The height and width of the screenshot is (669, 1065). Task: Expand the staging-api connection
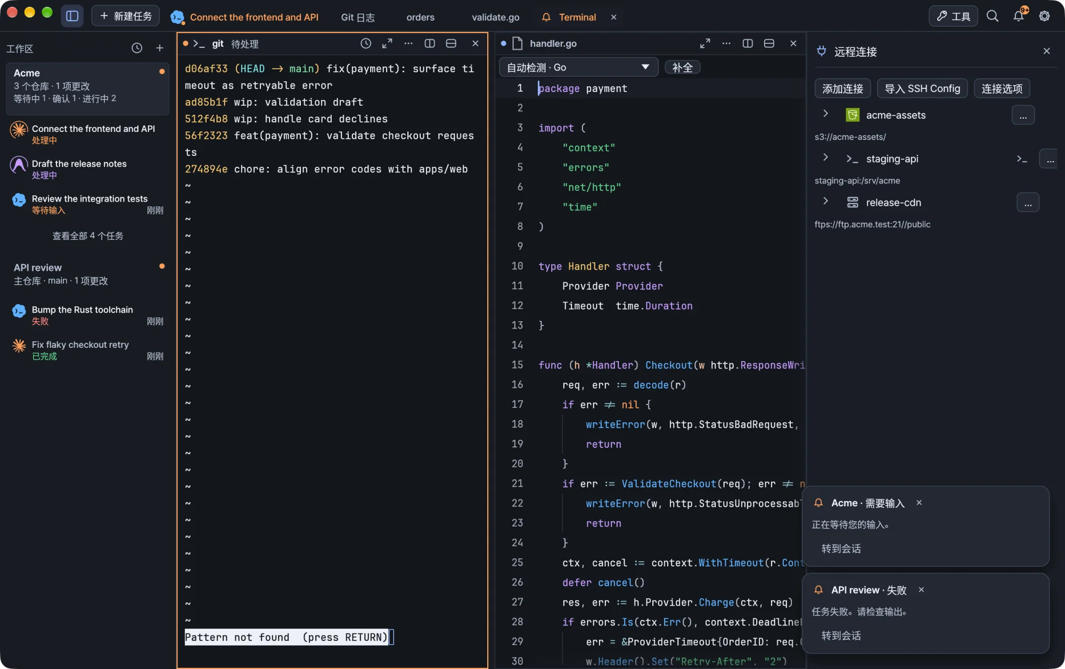[x=826, y=157]
